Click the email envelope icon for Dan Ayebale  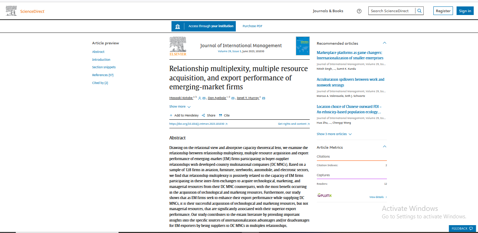(233, 98)
